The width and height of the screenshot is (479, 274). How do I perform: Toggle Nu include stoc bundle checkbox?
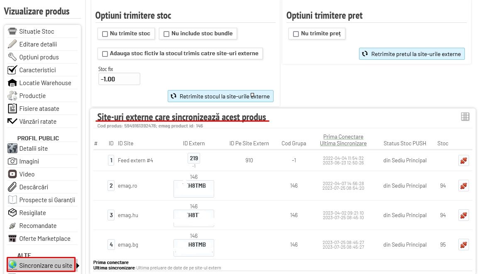pyautogui.click(x=166, y=34)
